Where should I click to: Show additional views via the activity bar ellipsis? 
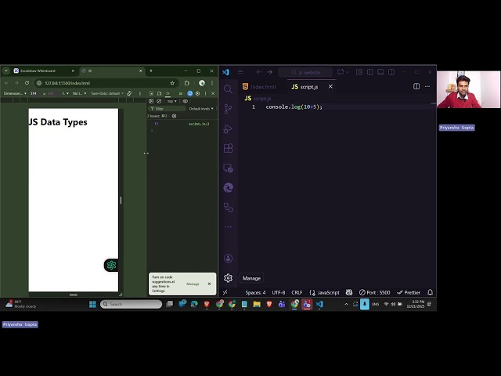(x=228, y=226)
